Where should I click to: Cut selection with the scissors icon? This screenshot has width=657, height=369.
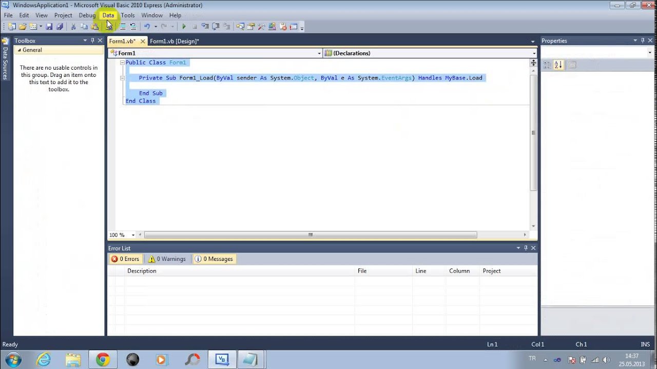click(73, 26)
